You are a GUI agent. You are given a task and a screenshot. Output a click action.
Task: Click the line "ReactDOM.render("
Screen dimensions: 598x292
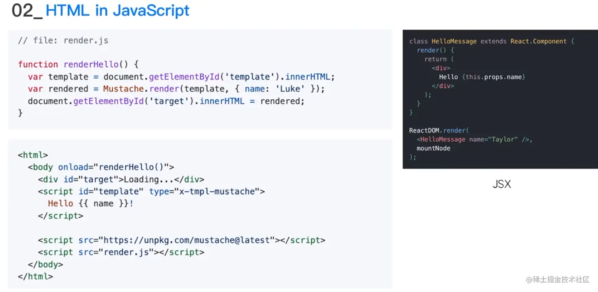[439, 130]
